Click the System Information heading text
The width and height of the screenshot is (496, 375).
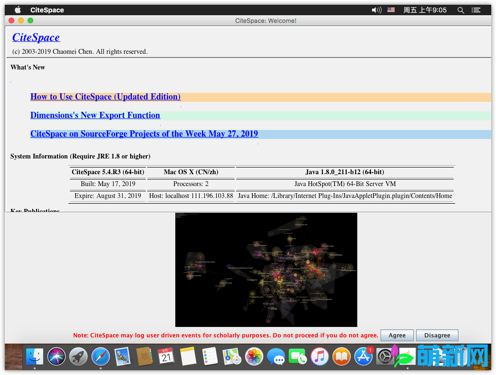pos(80,157)
